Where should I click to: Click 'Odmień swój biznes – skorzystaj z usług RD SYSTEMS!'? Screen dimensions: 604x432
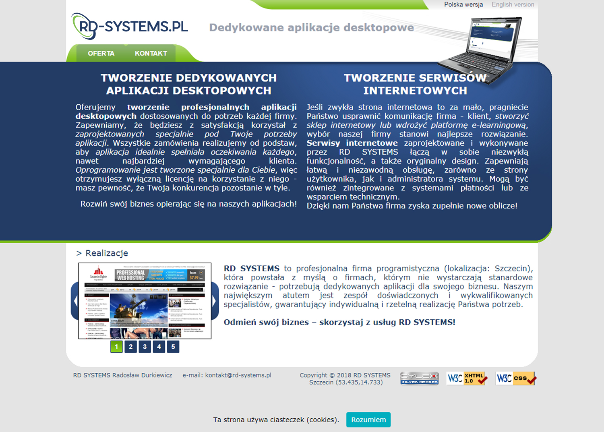coord(339,322)
